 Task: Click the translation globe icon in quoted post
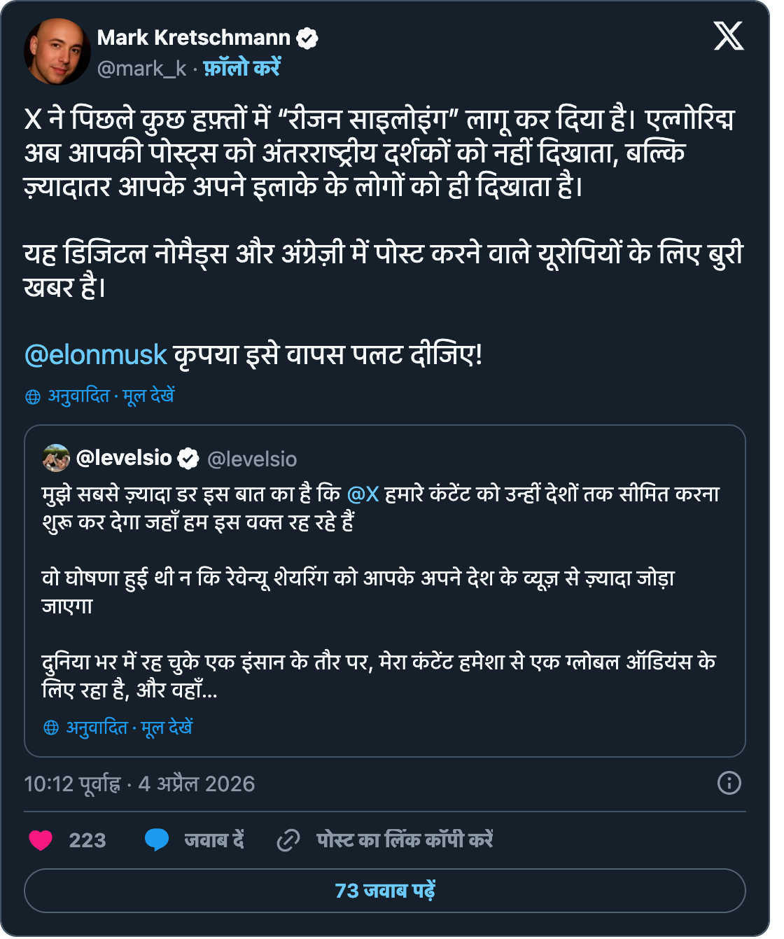(x=51, y=728)
